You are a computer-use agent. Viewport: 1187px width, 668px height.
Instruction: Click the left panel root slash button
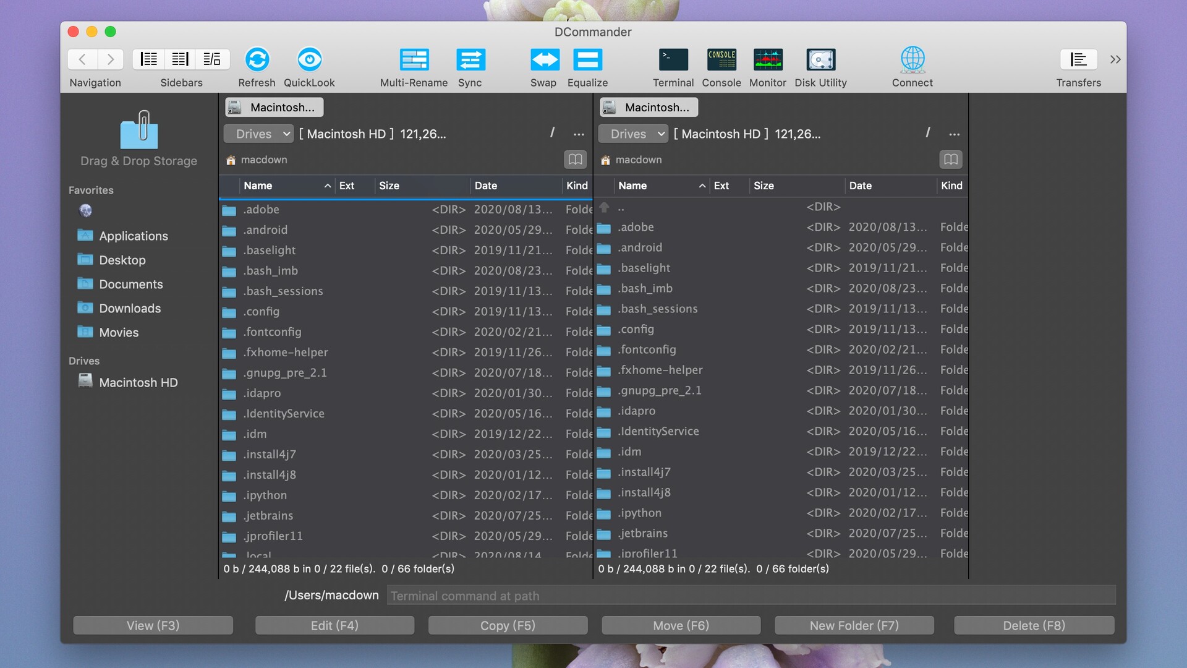(552, 133)
